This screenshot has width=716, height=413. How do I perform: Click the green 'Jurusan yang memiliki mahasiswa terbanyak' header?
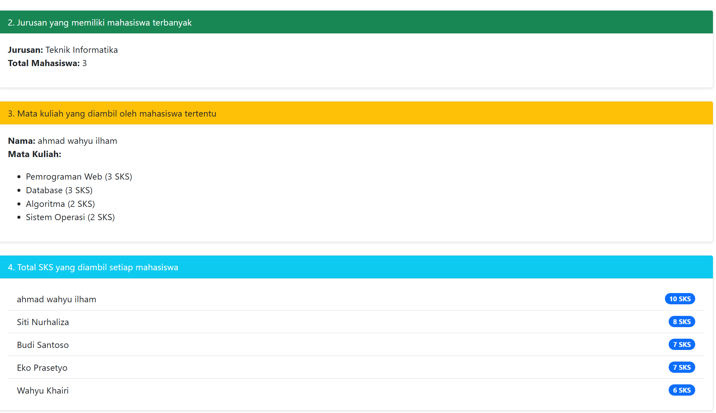pyautogui.click(x=99, y=22)
